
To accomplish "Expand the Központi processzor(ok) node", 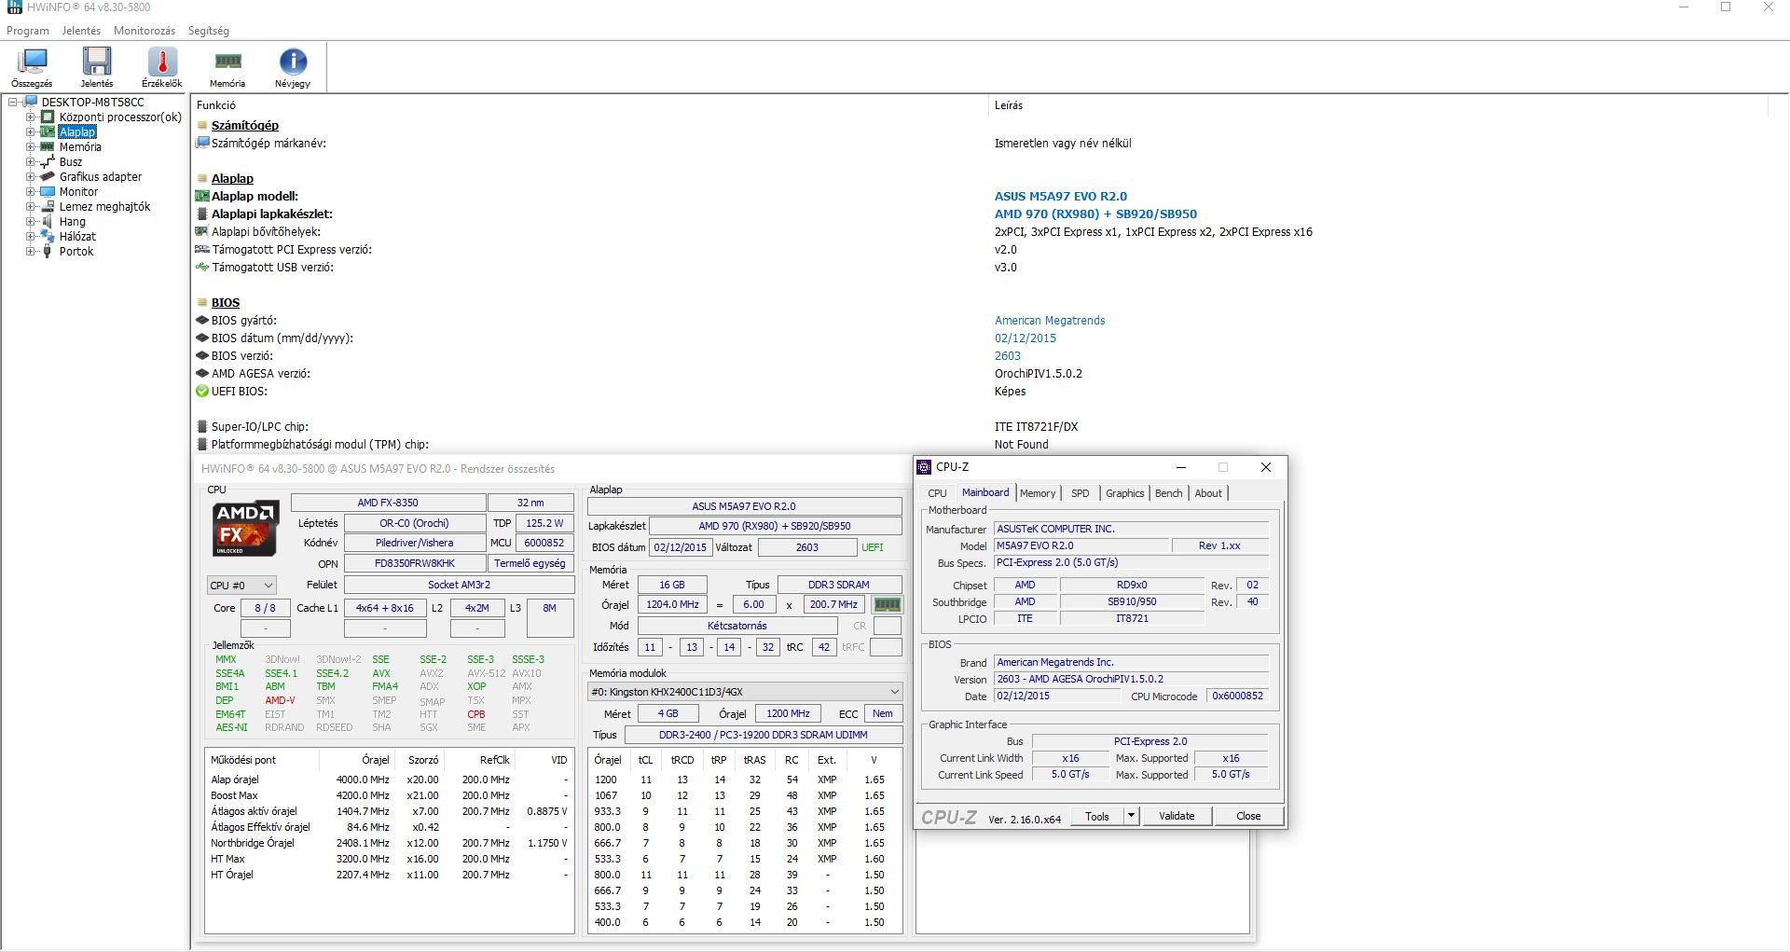I will click(30, 117).
